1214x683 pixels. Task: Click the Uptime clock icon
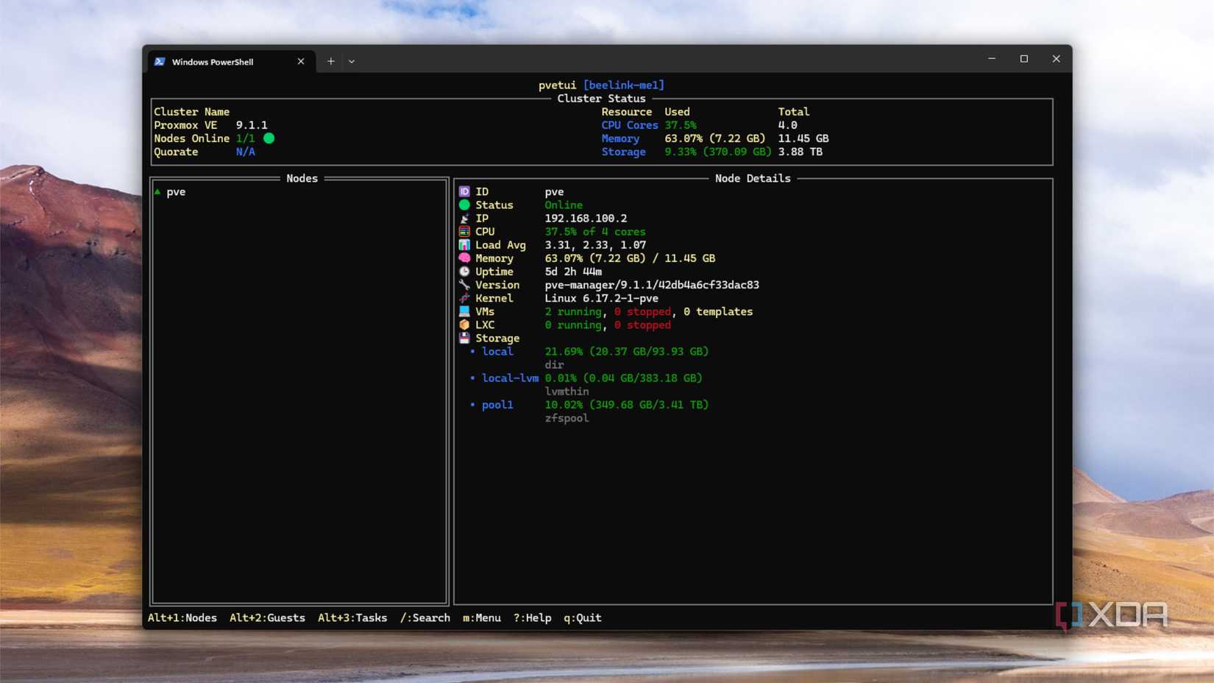[x=464, y=272]
